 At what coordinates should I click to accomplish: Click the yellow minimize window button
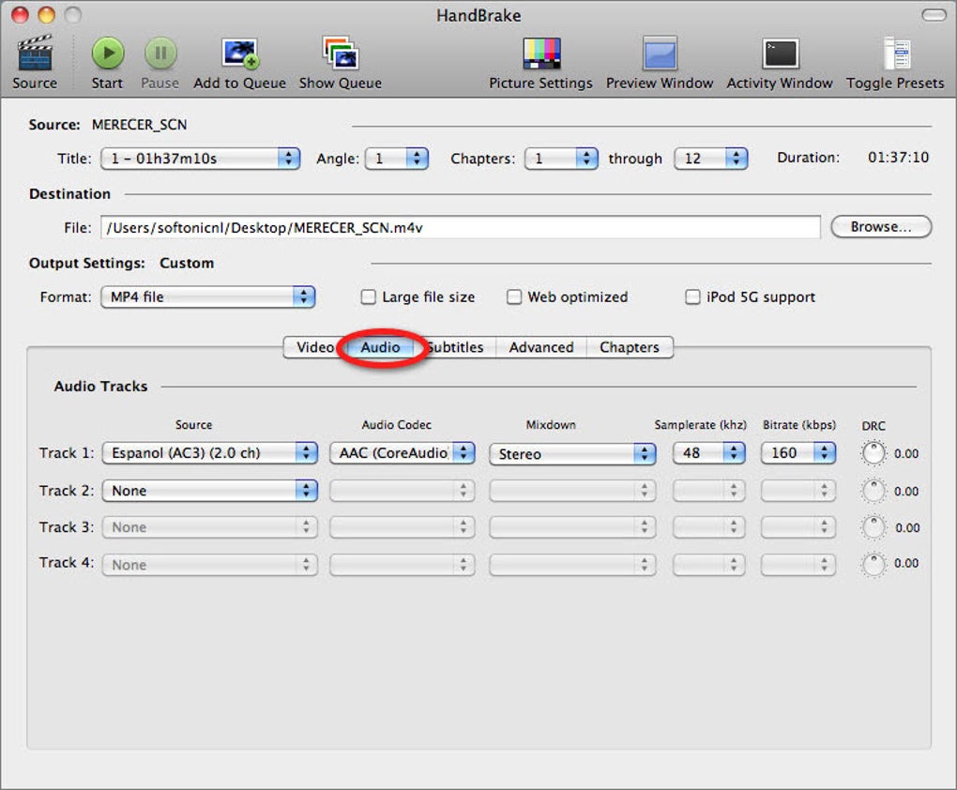(46, 15)
